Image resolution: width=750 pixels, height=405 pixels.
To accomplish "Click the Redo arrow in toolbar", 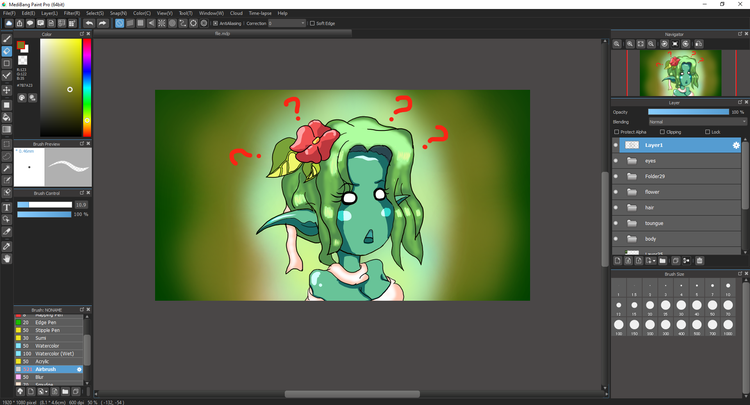I will click(x=102, y=23).
